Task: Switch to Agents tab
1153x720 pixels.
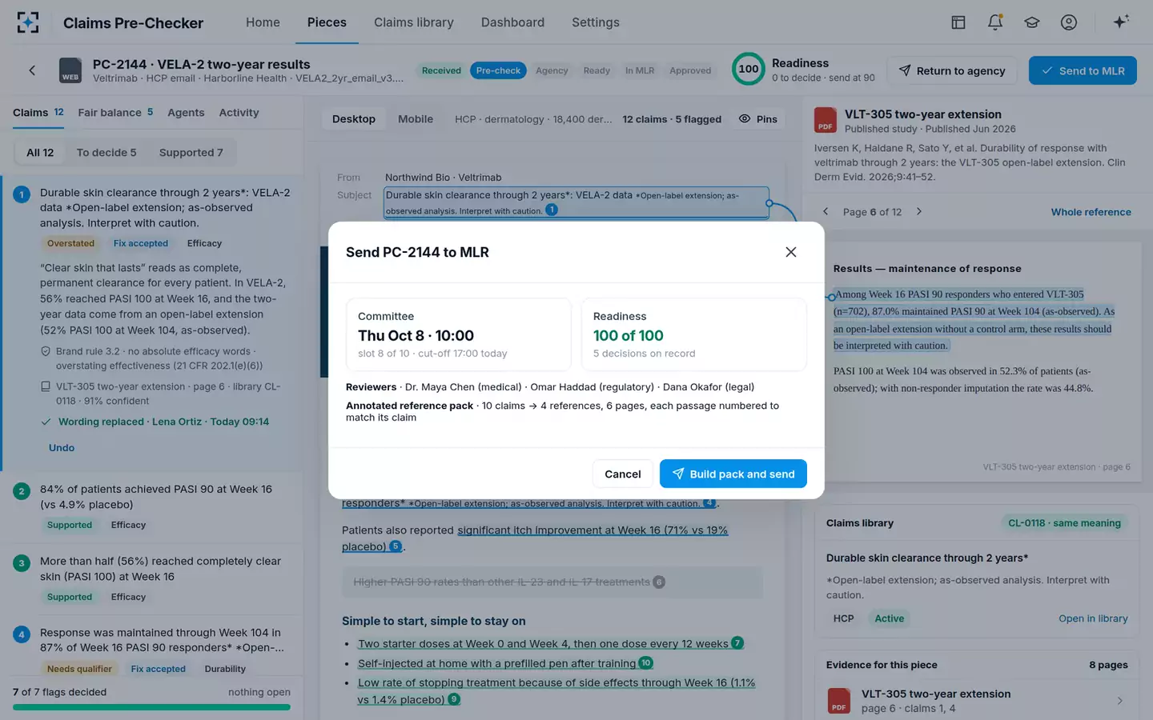Action: click(x=186, y=112)
